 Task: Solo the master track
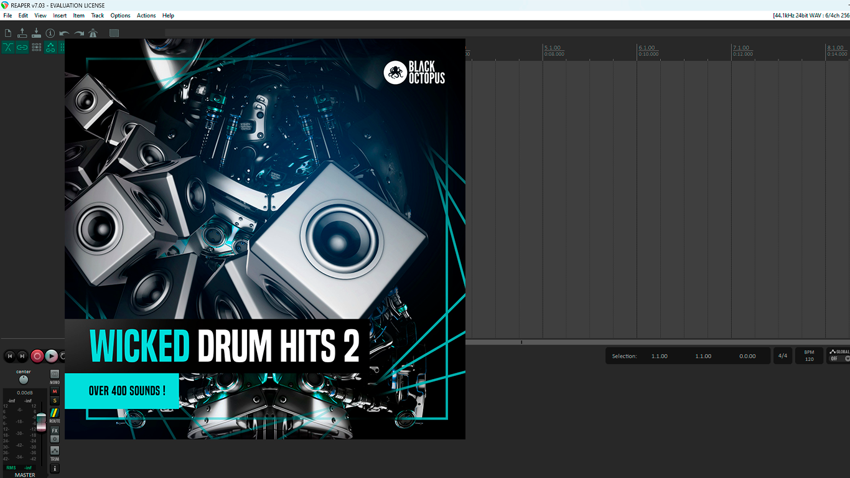click(x=55, y=400)
